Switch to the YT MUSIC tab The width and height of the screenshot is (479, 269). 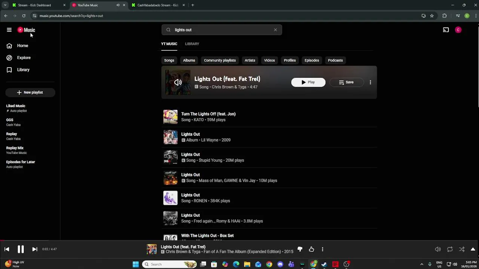(169, 44)
